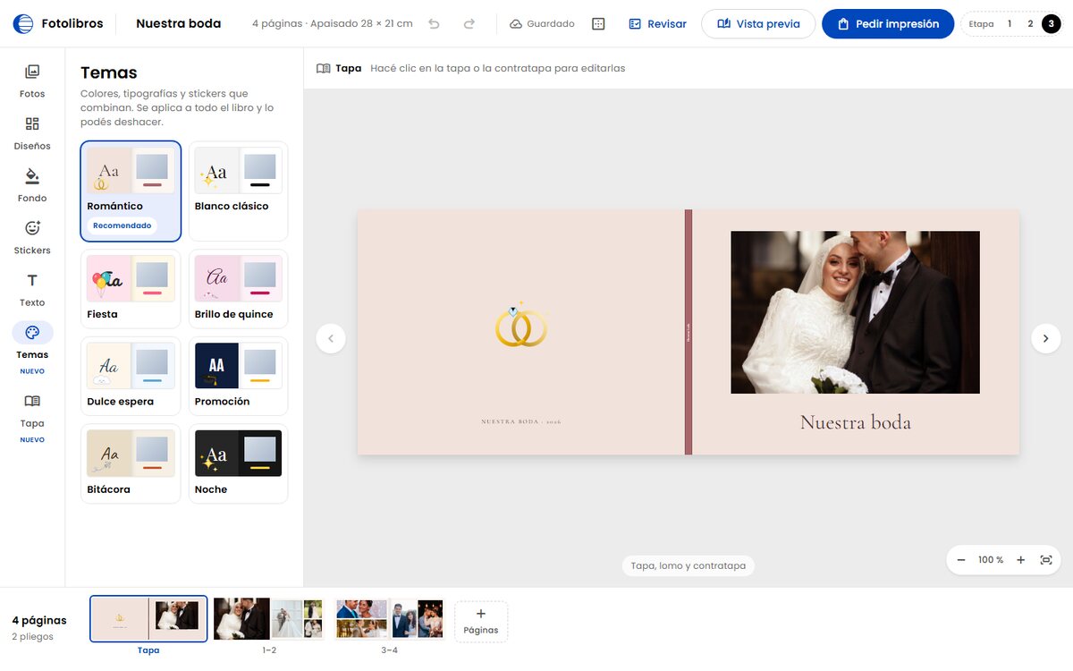The image size is (1073, 671).
Task: Select pages 1–2 spread thumbnail
Action: [x=268, y=619]
